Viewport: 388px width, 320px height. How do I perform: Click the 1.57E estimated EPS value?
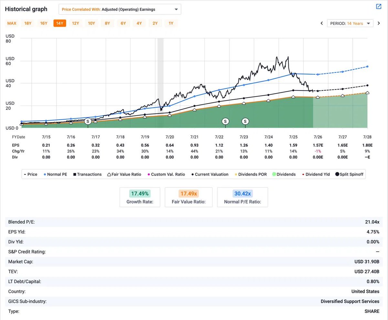pyautogui.click(x=318, y=145)
